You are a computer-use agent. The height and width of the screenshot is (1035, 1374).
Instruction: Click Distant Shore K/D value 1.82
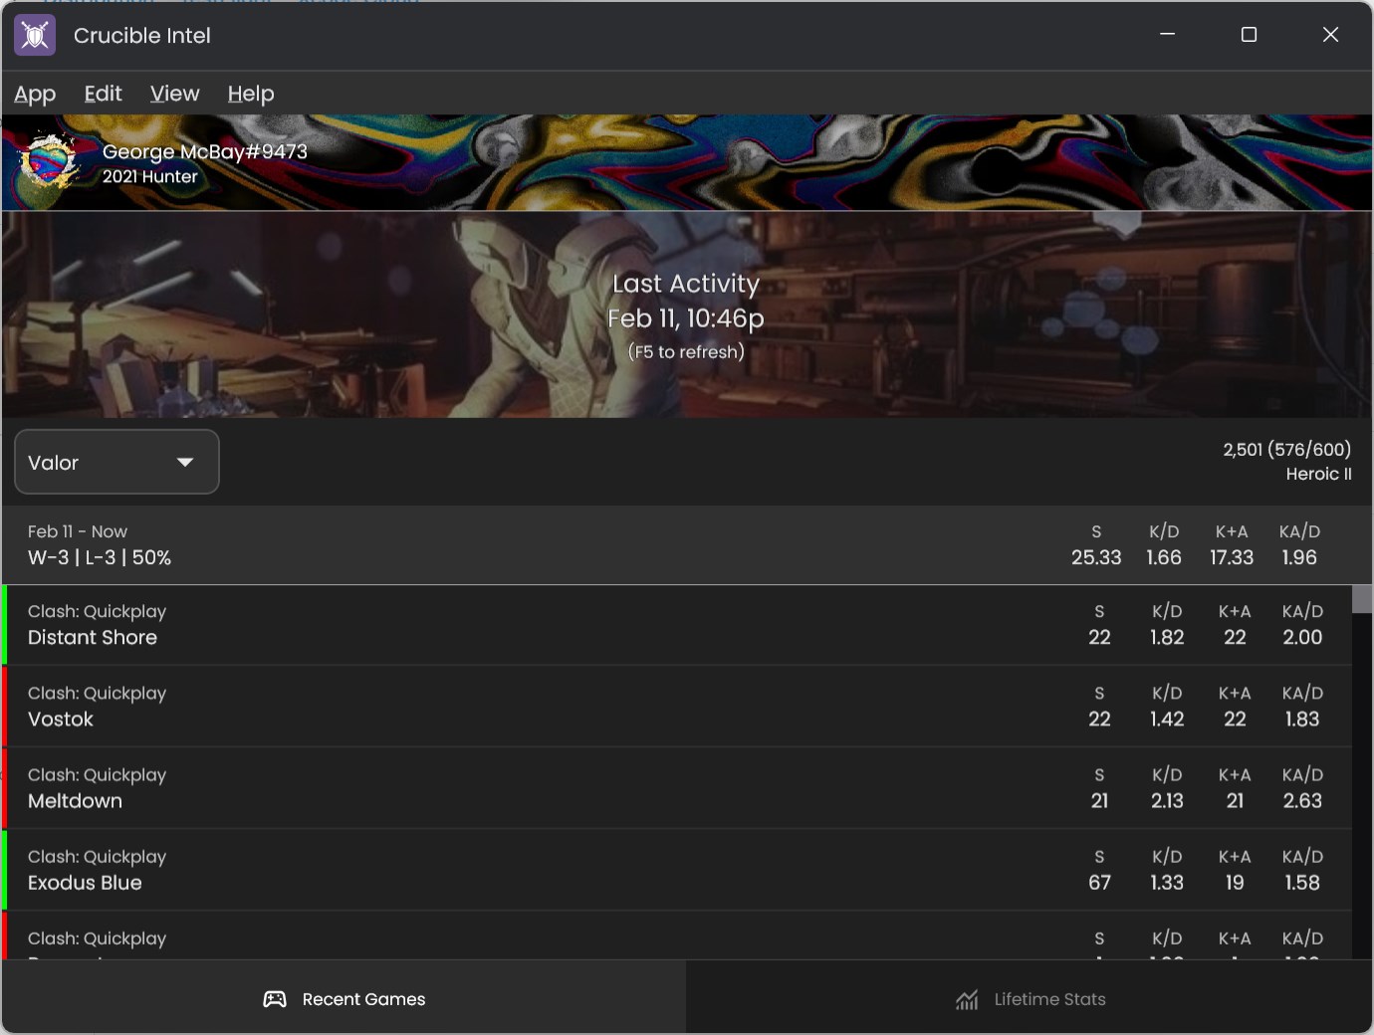pos(1167,637)
